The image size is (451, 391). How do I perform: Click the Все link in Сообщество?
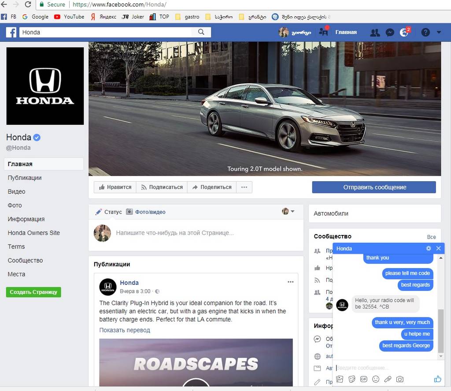click(x=431, y=237)
